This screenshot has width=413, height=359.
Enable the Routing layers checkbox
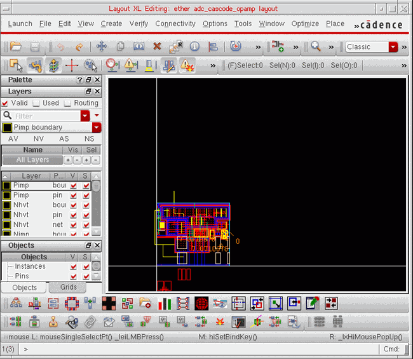pos(67,103)
